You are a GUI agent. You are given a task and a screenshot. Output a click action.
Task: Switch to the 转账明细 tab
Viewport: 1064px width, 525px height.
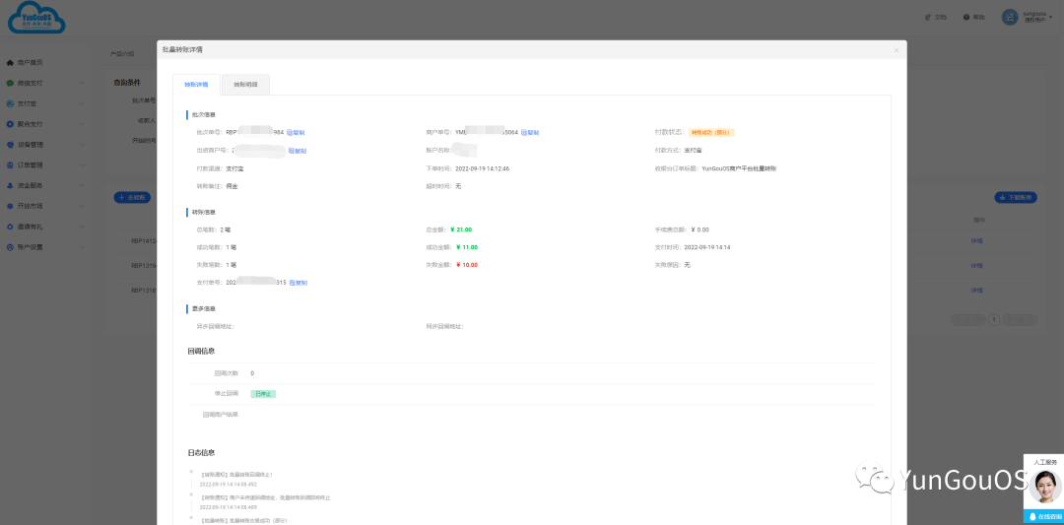(245, 85)
